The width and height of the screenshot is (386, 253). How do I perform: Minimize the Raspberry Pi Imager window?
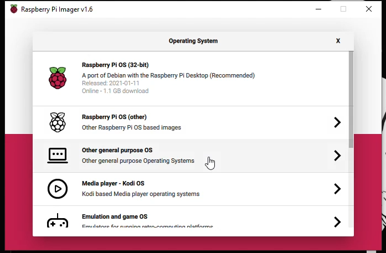click(x=318, y=9)
